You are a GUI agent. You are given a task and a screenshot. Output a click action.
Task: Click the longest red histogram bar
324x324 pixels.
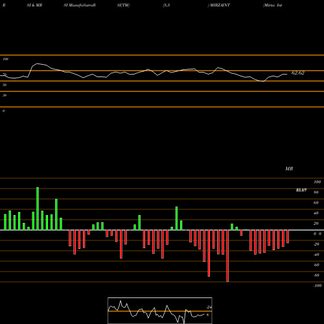pyautogui.click(x=227, y=256)
